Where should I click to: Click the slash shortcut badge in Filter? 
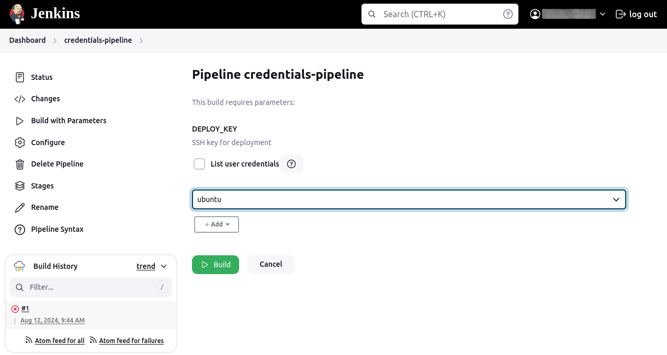[x=162, y=287]
